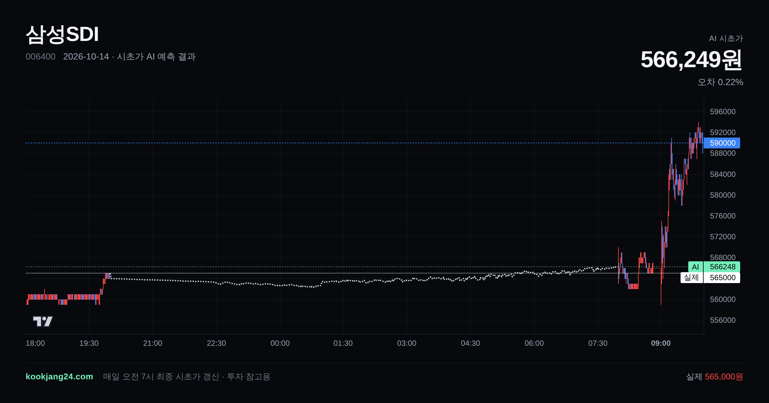Image resolution: width=769 pixels, height=403 pixels.
Task: Click the 18:00 time axis label
Action: click(x=35, y=343)
